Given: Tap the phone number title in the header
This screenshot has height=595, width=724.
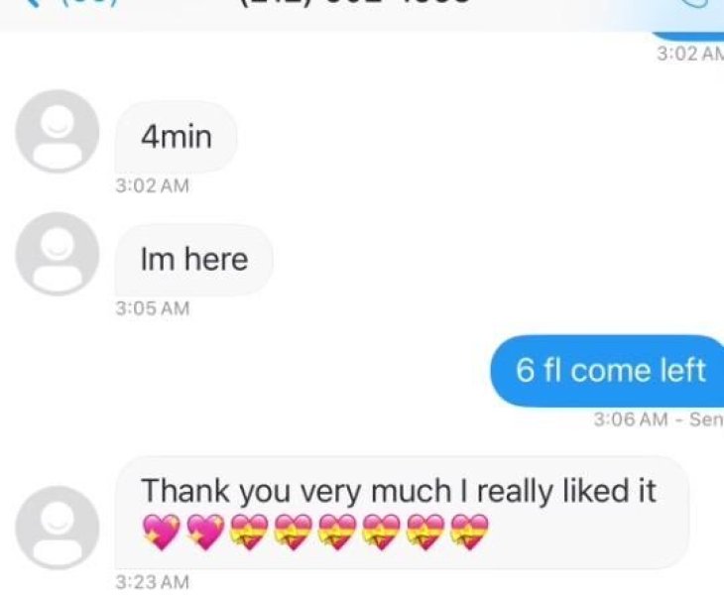Looking at the screenshot, I should click(355, 2).
